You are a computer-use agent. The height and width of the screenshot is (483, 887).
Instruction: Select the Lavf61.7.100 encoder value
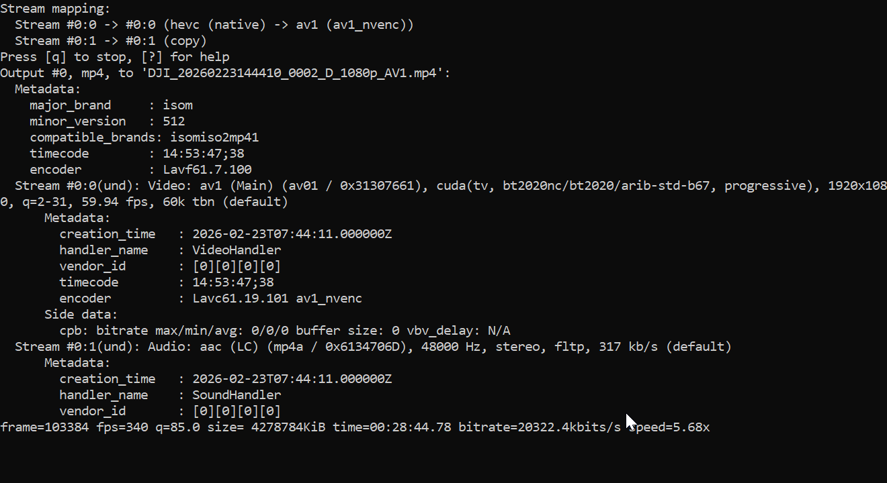click(207, 170)
